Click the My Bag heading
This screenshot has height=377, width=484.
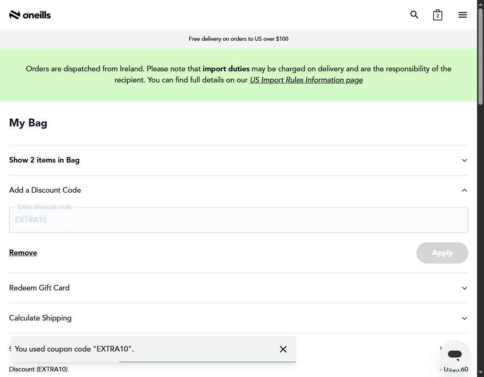28,123
